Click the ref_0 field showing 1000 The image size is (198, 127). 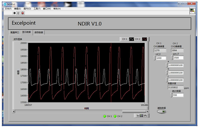pos(161,58)
